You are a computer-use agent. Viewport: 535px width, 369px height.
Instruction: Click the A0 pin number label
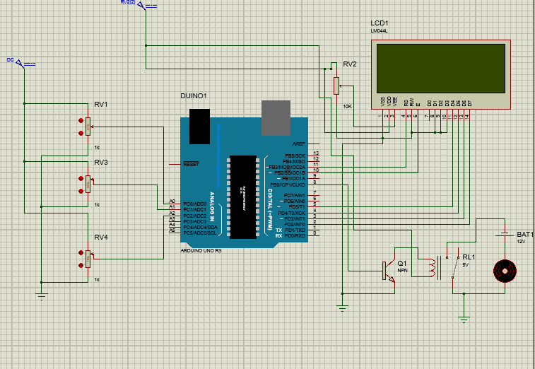172,201
